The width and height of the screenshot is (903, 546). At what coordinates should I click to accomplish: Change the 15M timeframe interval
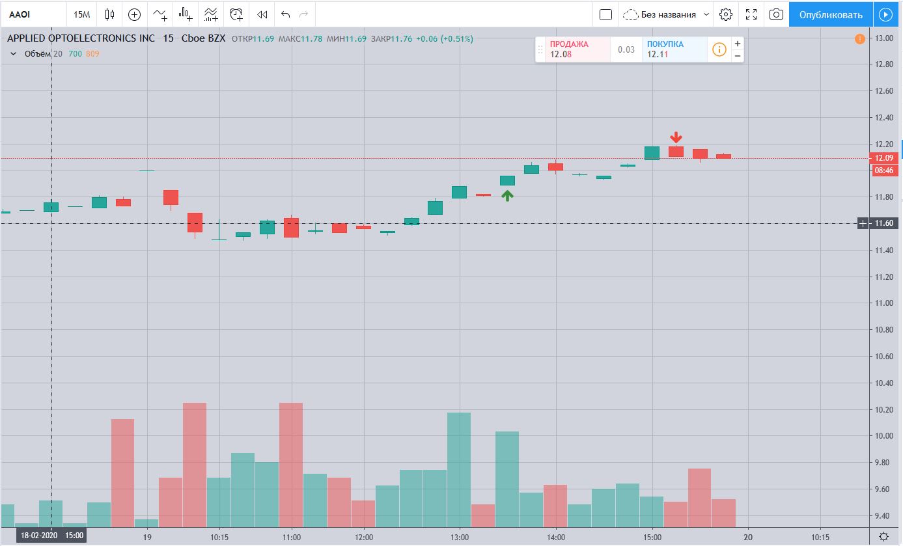click(82, 14)
